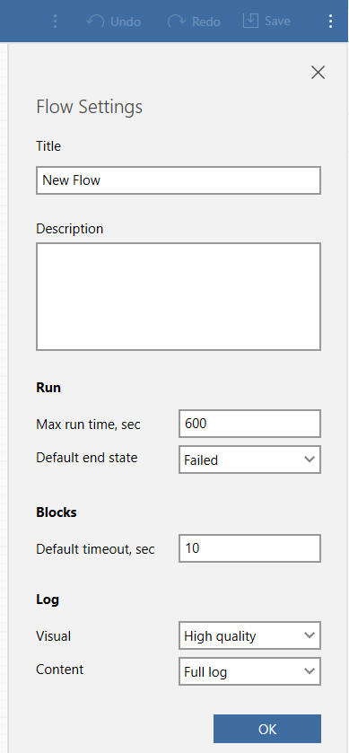
Task: Open the rightmost three-dot menu in top bar
Action: (330, 22)
